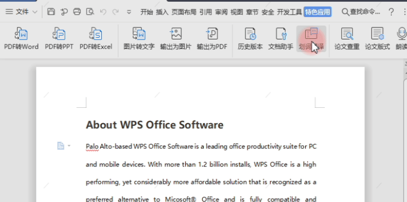Switch to the 章节 tab
Image resolution: width=407 pixels, height=202 pixels.
tap(252, 12)
